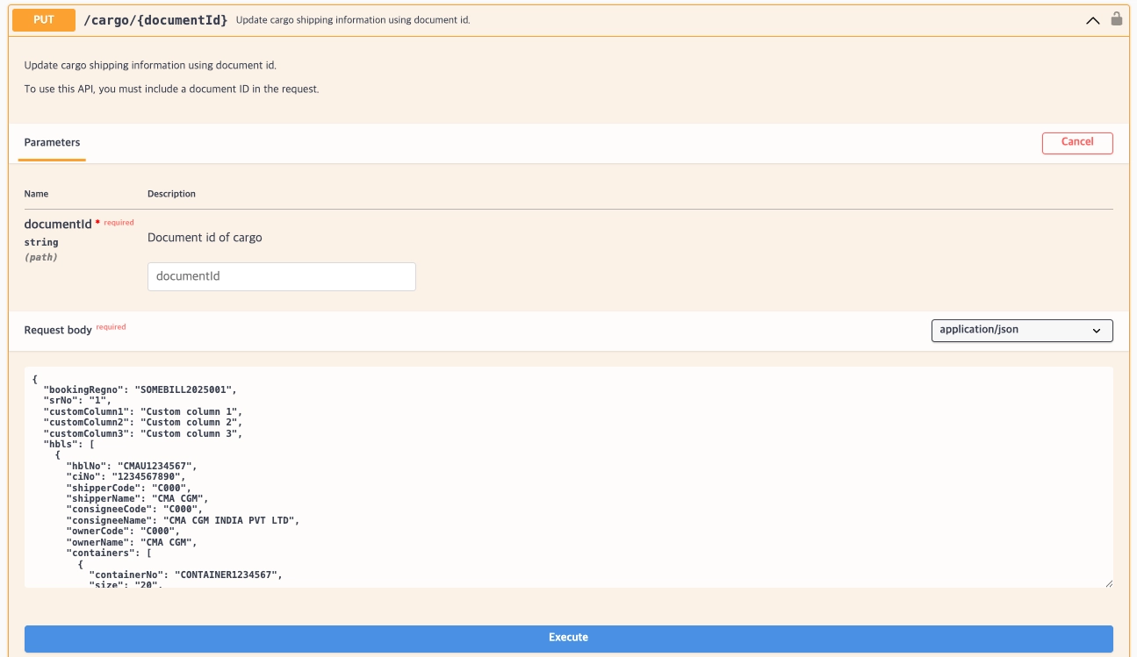Cancel the try-it-out mode
The image size is (1137, 657).
click(x=1077, y=142)
